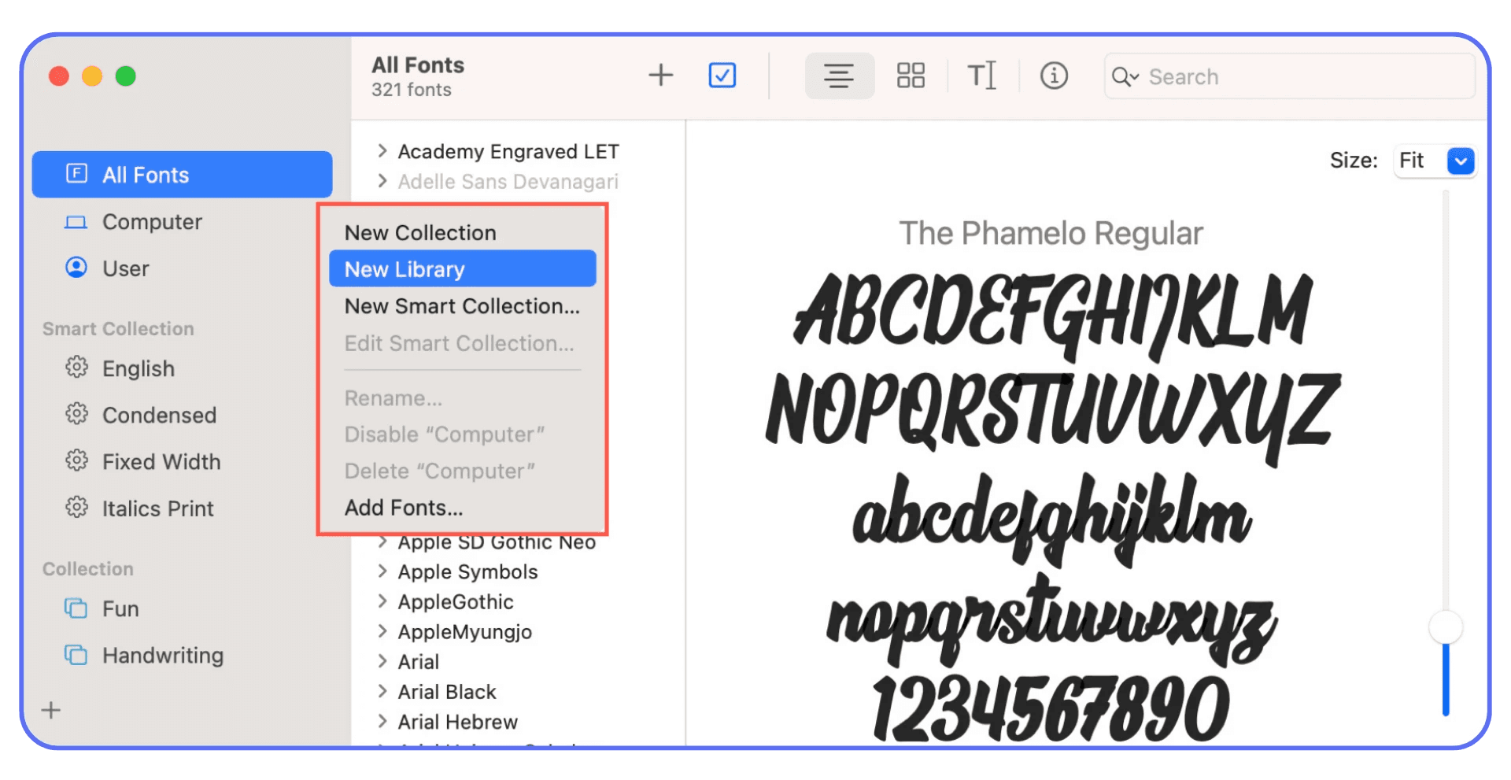Expand the Arial Black font entry
1511x780 pixels.
coord(383,691)
